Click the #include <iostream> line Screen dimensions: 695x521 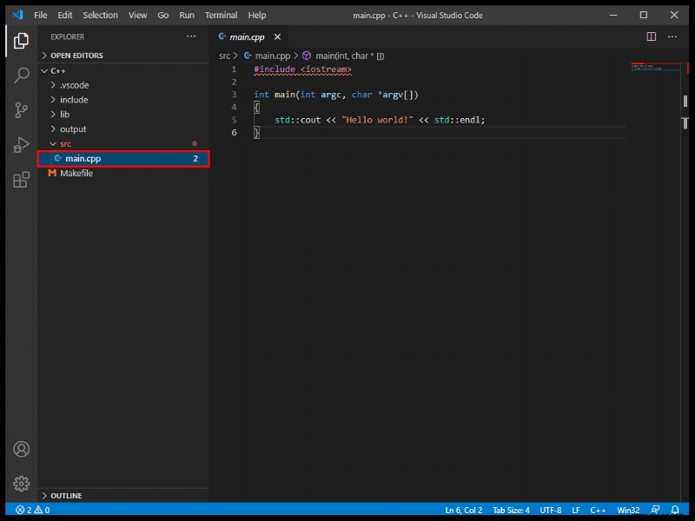tap(302, 69)
